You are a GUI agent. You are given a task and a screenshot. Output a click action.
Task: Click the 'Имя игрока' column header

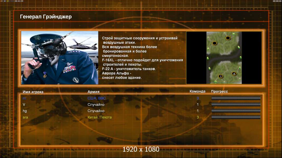(x=33, y=92)
